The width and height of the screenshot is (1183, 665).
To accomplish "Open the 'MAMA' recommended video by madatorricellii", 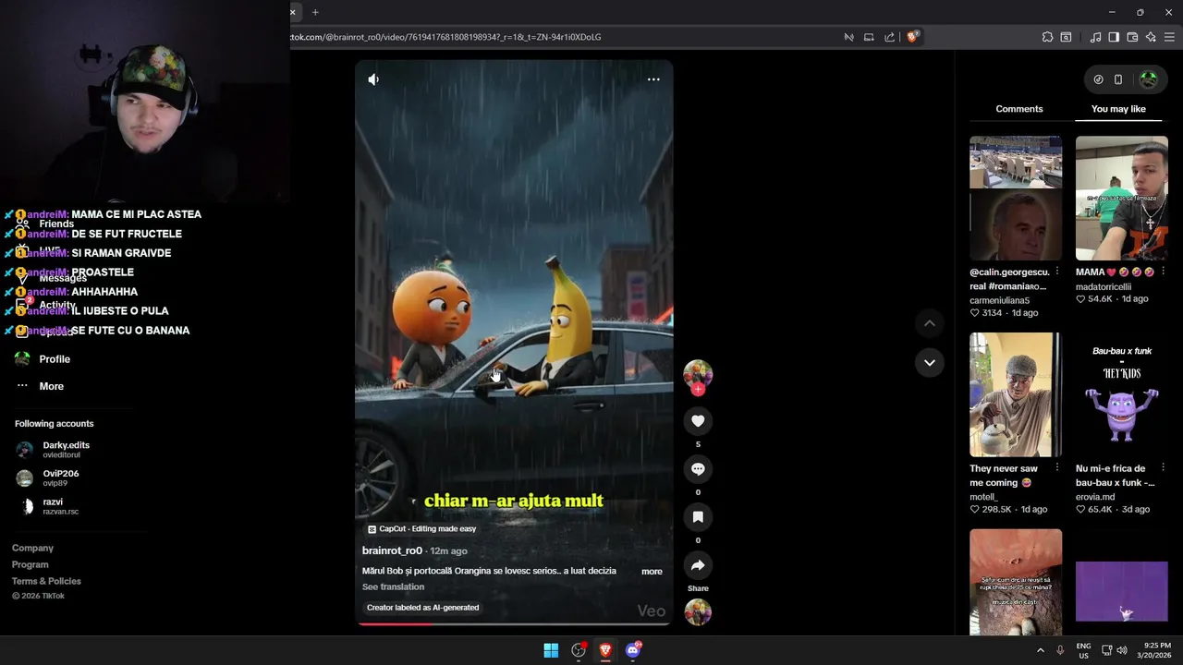I will coord(1122,198).
